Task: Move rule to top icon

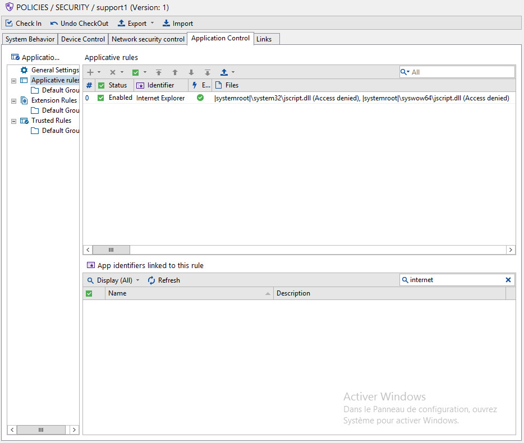Action: (159, 72)
